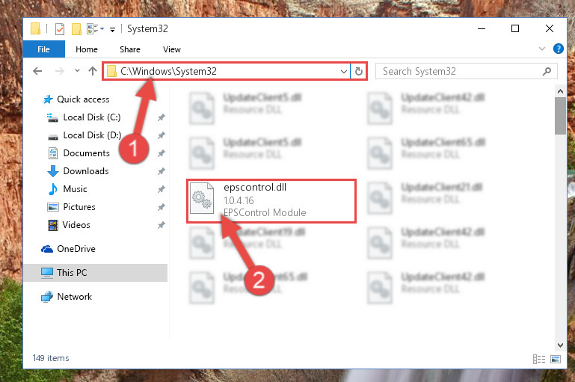This screenshot has width=575, height=382.
Task: Switch to Details view layout icon
Action: (x=538, y=359)
